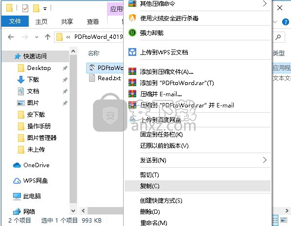The width and height of the screenshot is (291, 226).
Task: Open the 安下载 folder in sidebar
Action: [x=36, y=115]
